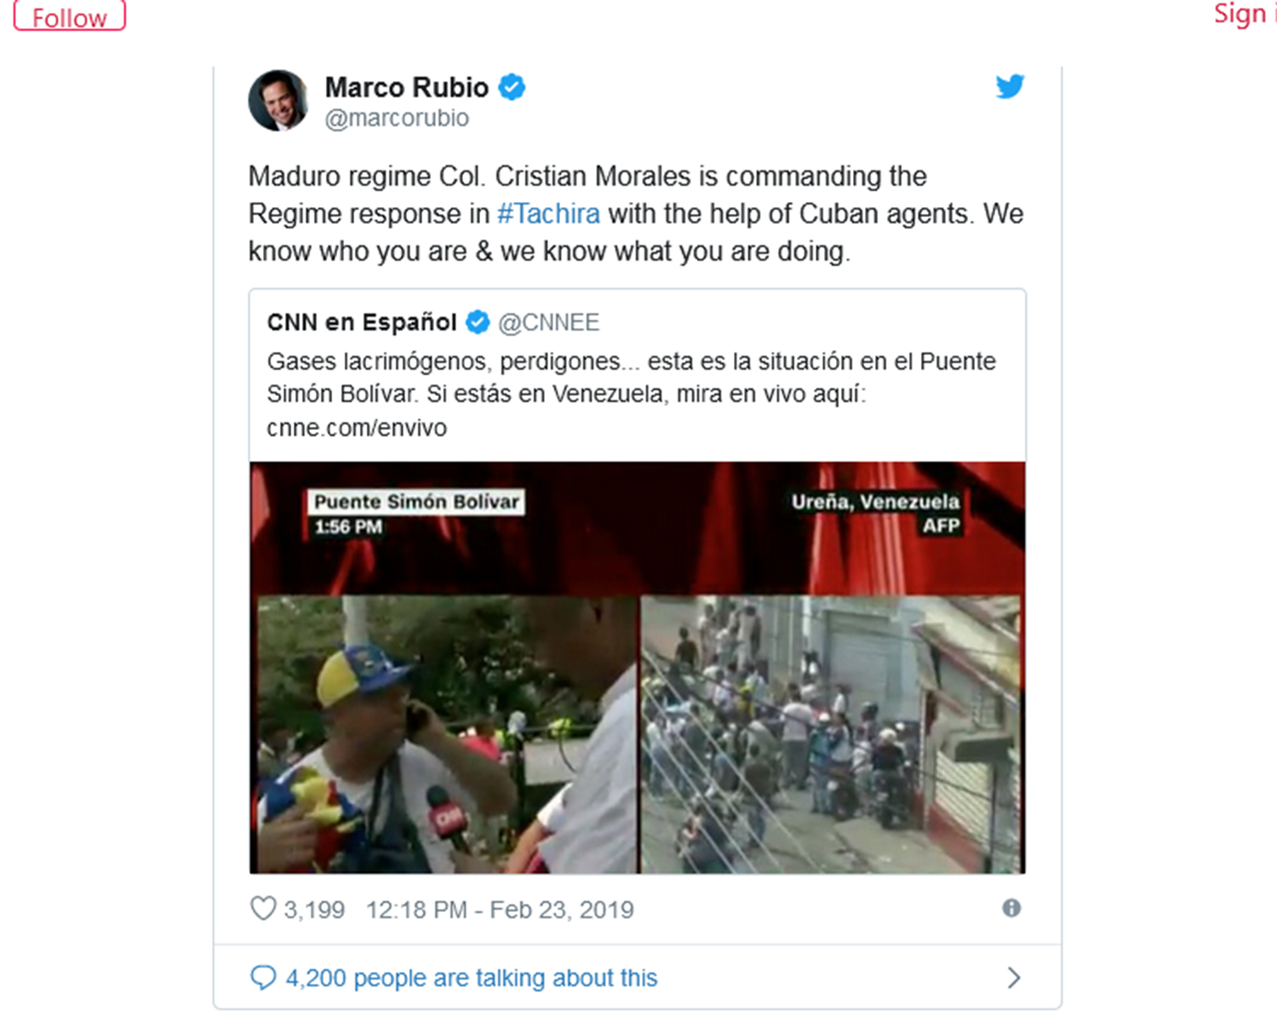Open the CNN en Español account name
This screenshot has height=1022, width=1277.
(x=362, y=322)
